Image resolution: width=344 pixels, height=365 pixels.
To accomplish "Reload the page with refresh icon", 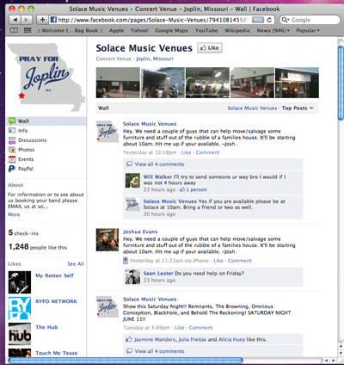I will pos(269,20).
